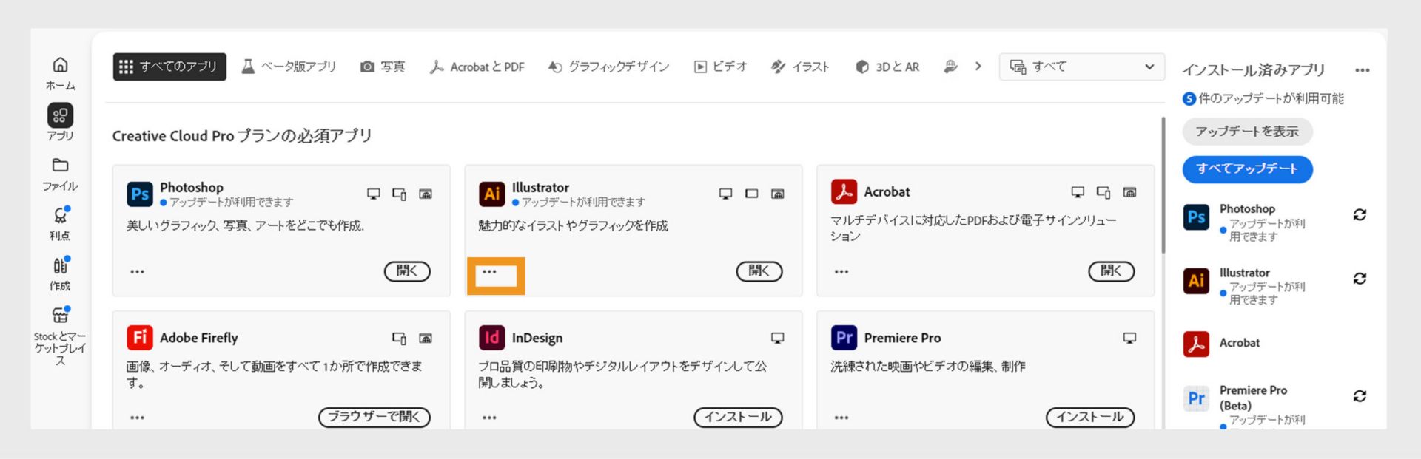
Task: Click the category icon after 3D と AR
Action: [x=951, y=67]
